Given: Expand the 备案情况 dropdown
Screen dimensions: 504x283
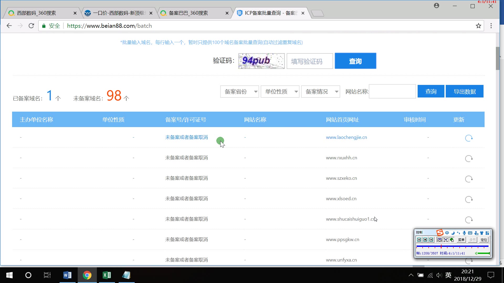Looking at the screenshot, I should point(321,91).
